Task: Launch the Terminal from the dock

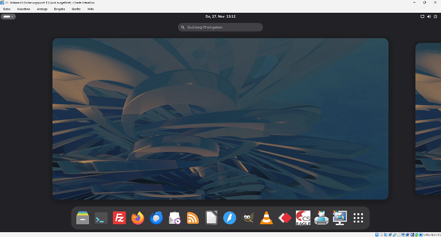Action: pyautogui.click(x=101, y=218)
